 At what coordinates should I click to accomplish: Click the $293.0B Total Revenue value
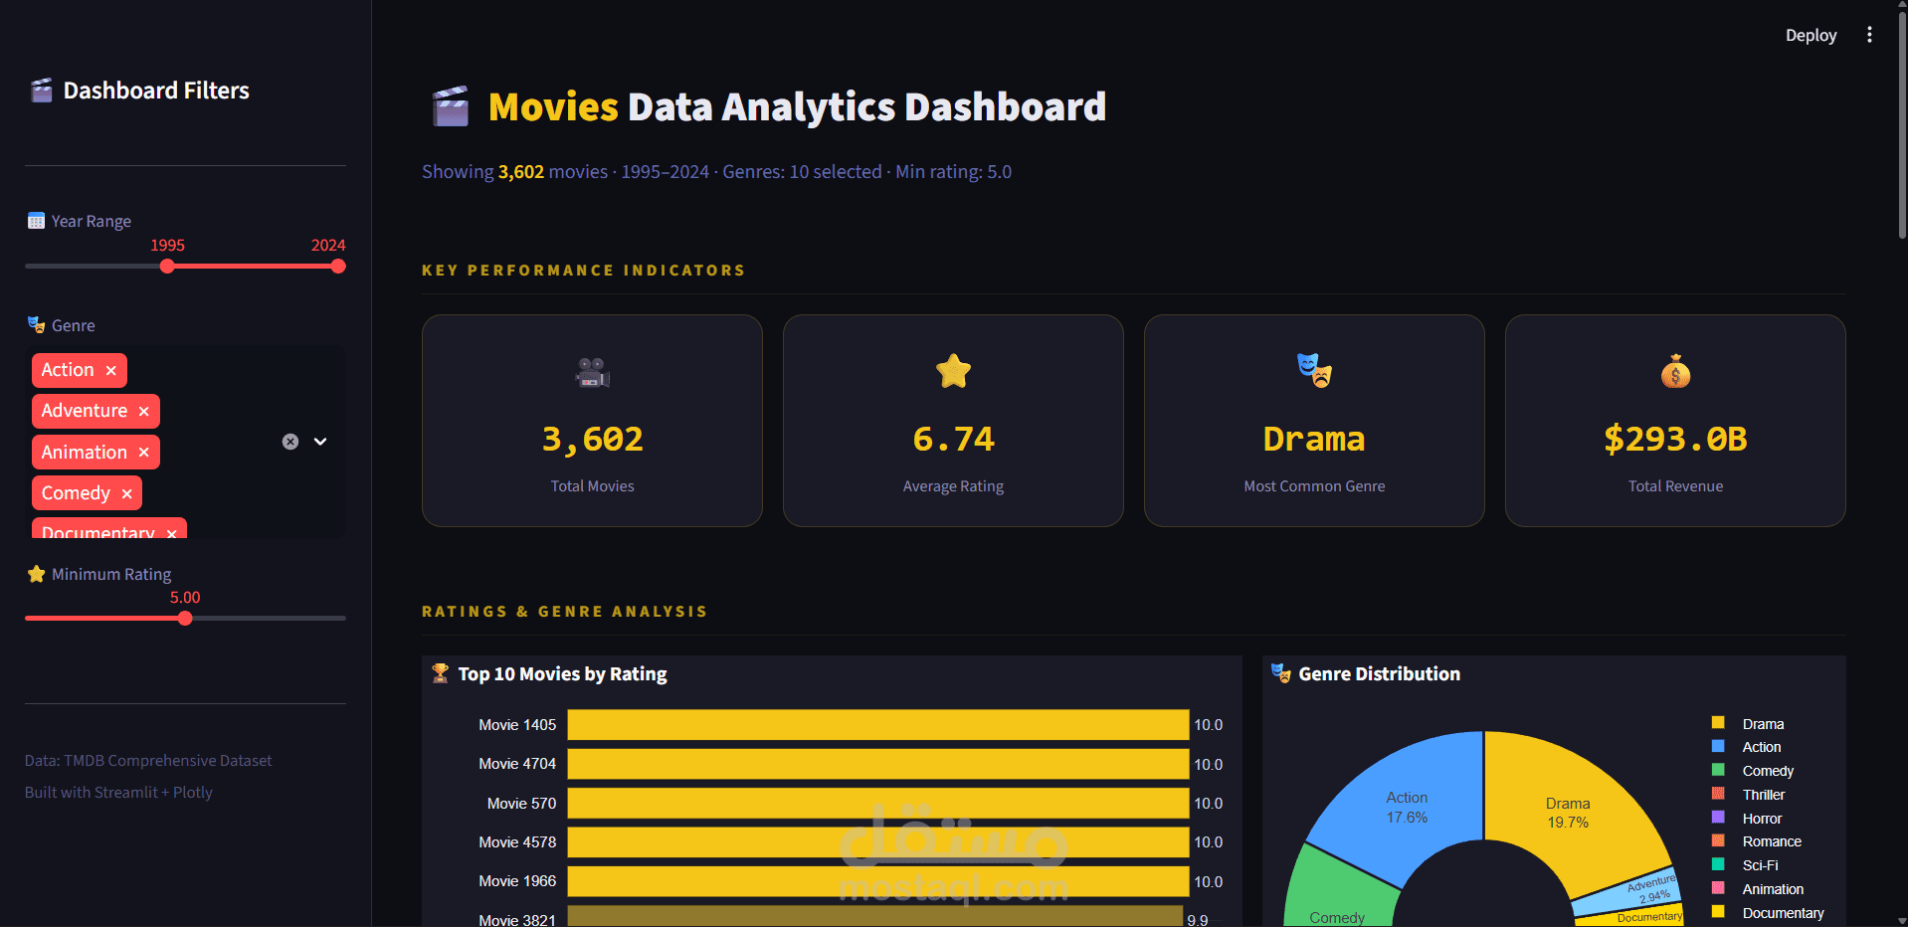click(x=1675, y=439)
